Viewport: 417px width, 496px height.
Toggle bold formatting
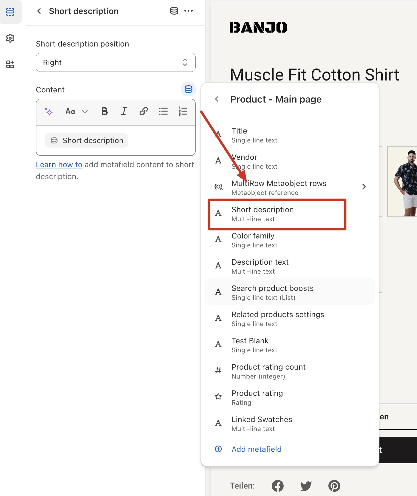tap(104, 111)
